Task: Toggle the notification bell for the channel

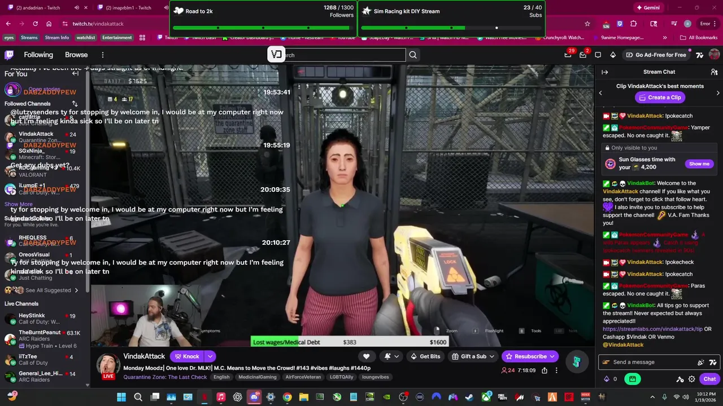Action: pos(387,356)
